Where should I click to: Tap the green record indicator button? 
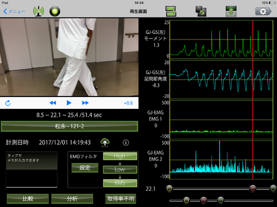(x=55, y=11)
